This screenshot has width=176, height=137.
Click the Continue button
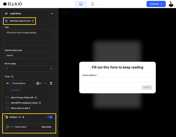coord(156,4)
